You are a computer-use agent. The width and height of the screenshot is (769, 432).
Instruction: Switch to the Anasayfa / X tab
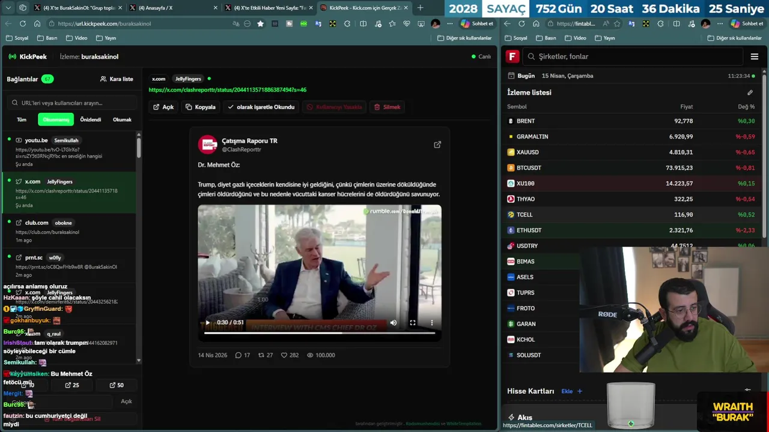[174, 8]
